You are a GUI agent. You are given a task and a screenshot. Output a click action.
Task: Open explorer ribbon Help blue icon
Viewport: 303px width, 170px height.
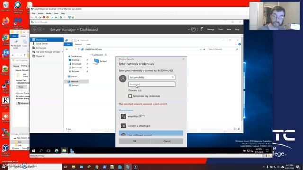click(x=239, y=44)
